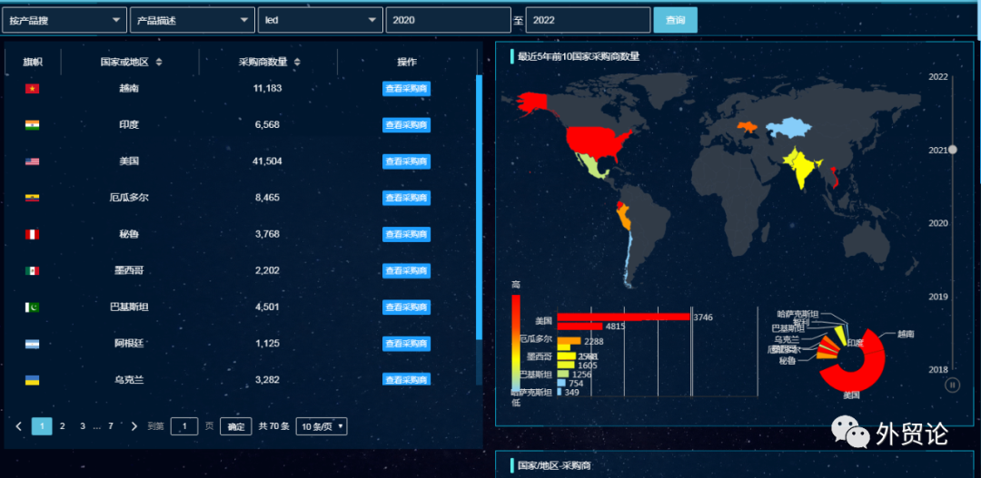This screenshot has height=478, width=981.
Task: Jump to pagination page 7
Action: click(x=111, y=426)
